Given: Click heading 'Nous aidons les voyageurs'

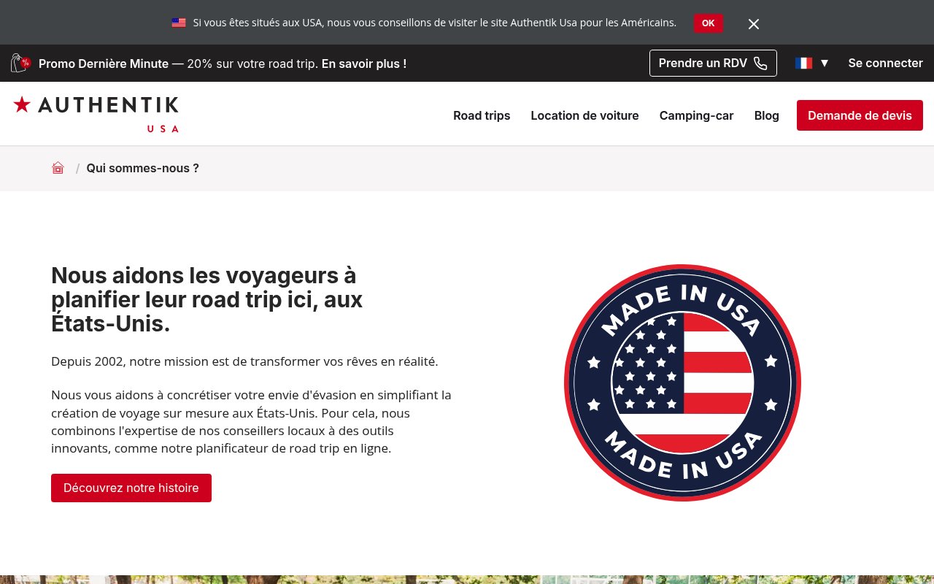Looking at the screenshot, I should (207, 299).
